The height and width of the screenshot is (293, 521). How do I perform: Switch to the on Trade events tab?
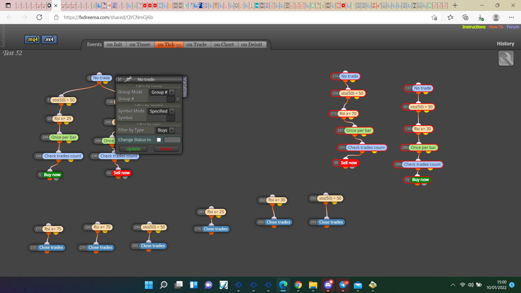197,44
